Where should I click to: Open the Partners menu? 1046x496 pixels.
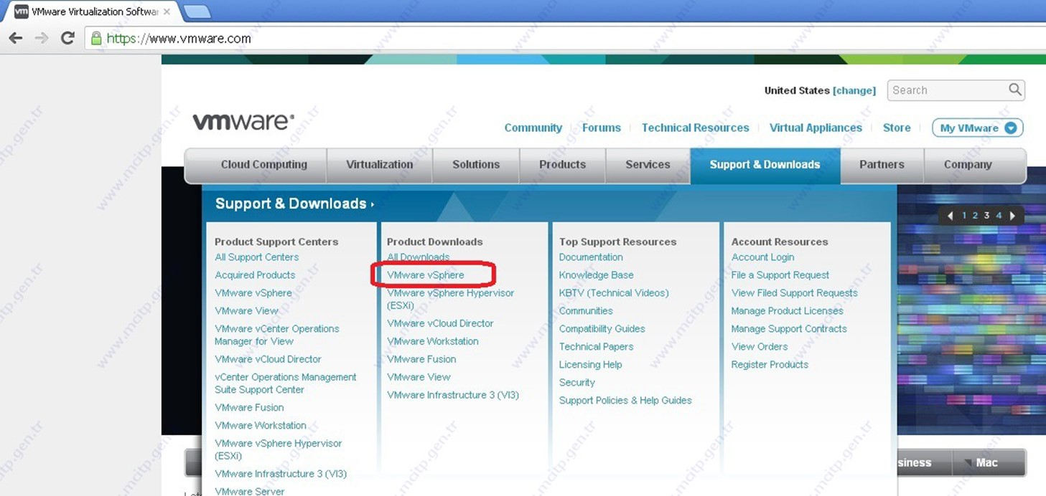coord(882,165)
